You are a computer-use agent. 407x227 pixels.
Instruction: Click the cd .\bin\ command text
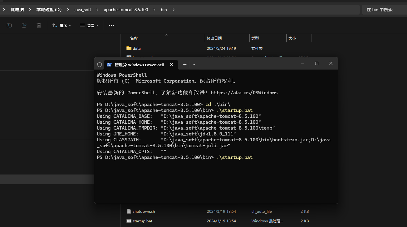pos(218,105)
